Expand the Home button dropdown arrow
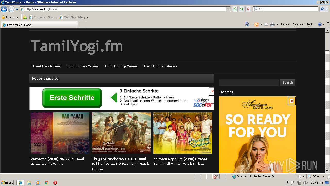The height and width of the screenshot is (186, 330). click(x=252, y=24)
